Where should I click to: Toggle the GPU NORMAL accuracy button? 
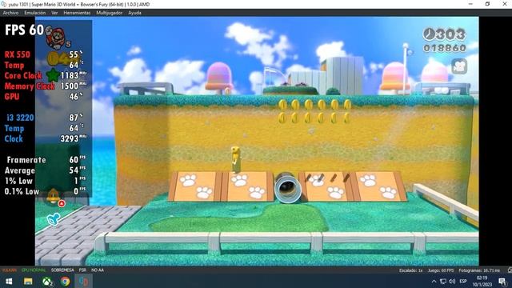(34, 270)
